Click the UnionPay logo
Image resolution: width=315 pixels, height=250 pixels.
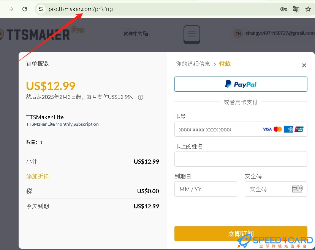(299, 129)
